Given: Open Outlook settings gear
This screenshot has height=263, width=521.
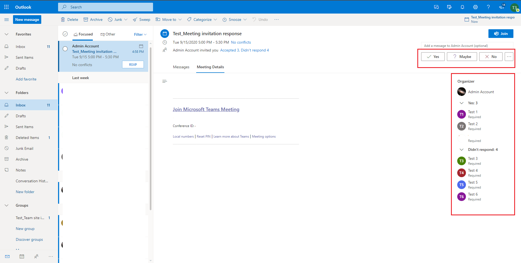Looking at the screenshot, I should pos(475,7).
